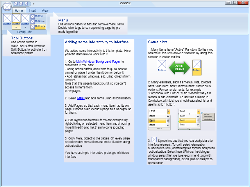Screen dimensions: 250x187
Task: Open the highlighted split Button's arrow
Action: (x=45, y=26)
